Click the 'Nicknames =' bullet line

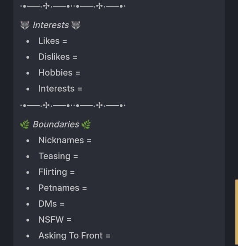65,140
